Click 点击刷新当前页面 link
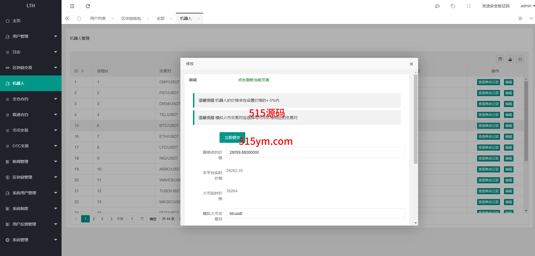Viewport: 535px width, 256px height. click(253, 80)
